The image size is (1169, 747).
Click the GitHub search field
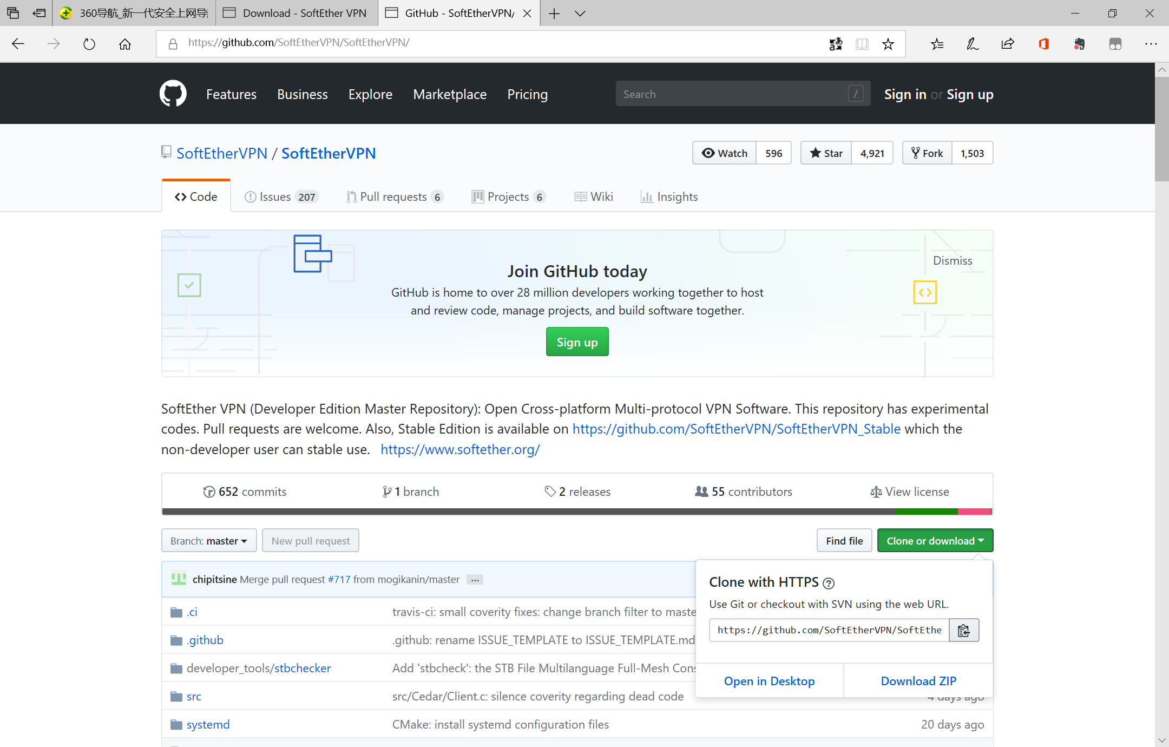[743, 94]
